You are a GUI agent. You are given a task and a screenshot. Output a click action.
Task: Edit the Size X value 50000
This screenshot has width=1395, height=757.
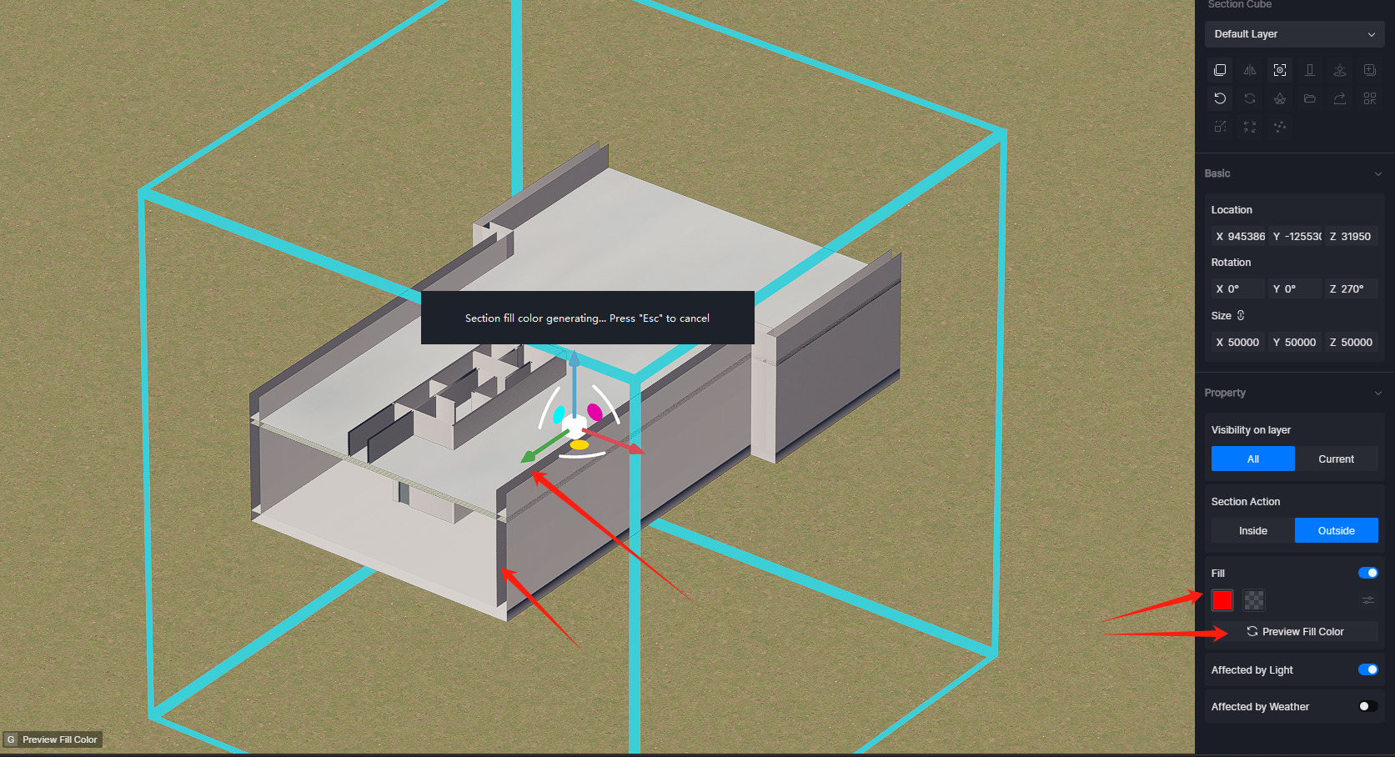pyautogui.click(x=1239, y=342)
